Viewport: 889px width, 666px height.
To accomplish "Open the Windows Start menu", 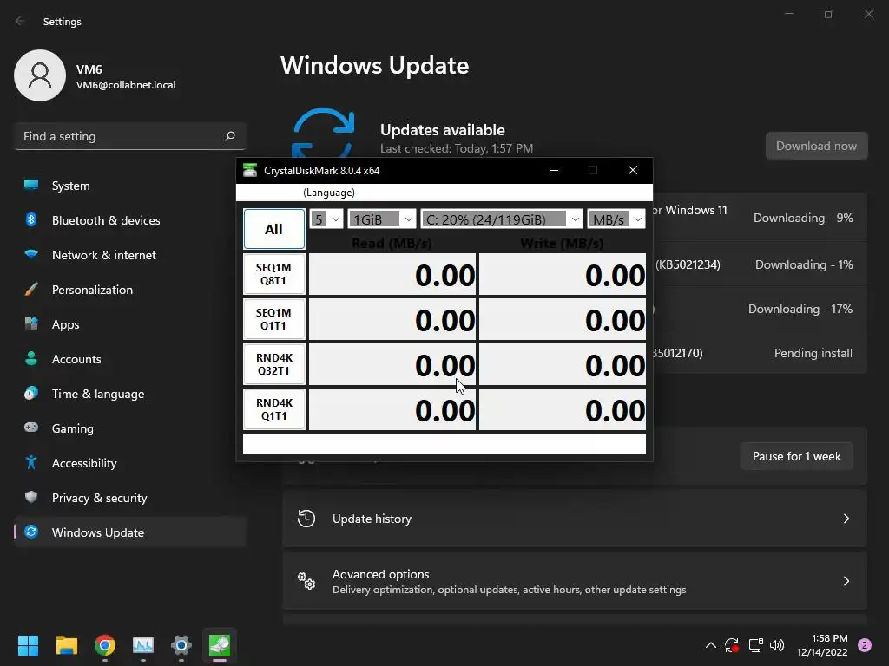I will coord(28,645).
